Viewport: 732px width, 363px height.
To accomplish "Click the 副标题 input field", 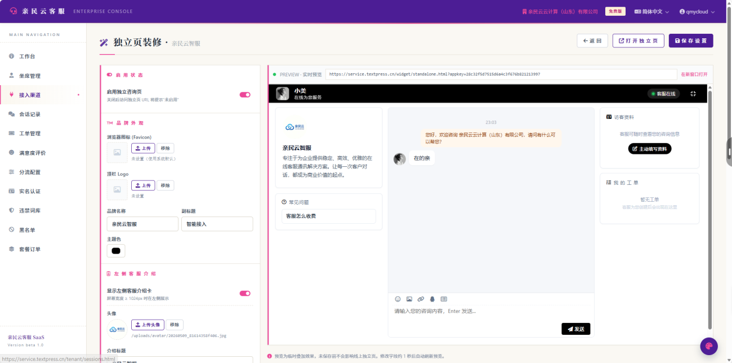I will pos(217,224).
